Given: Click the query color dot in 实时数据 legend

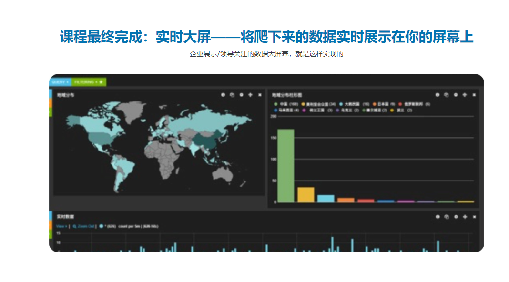Looking at the screenshot, I should point(101,226).
